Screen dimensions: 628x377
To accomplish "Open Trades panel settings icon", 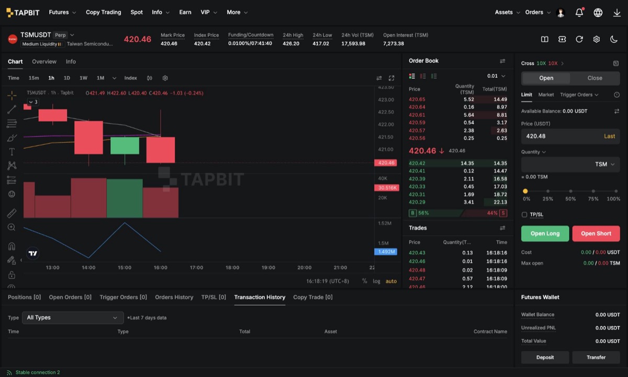I will (502, 228).
